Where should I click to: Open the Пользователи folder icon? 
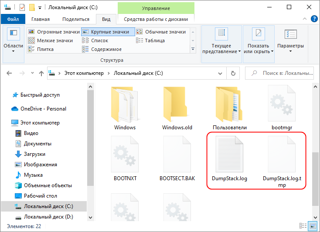click(x=229, y=104)
